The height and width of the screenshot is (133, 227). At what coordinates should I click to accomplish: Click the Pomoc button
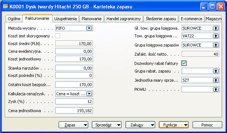(x=207, y=125)
